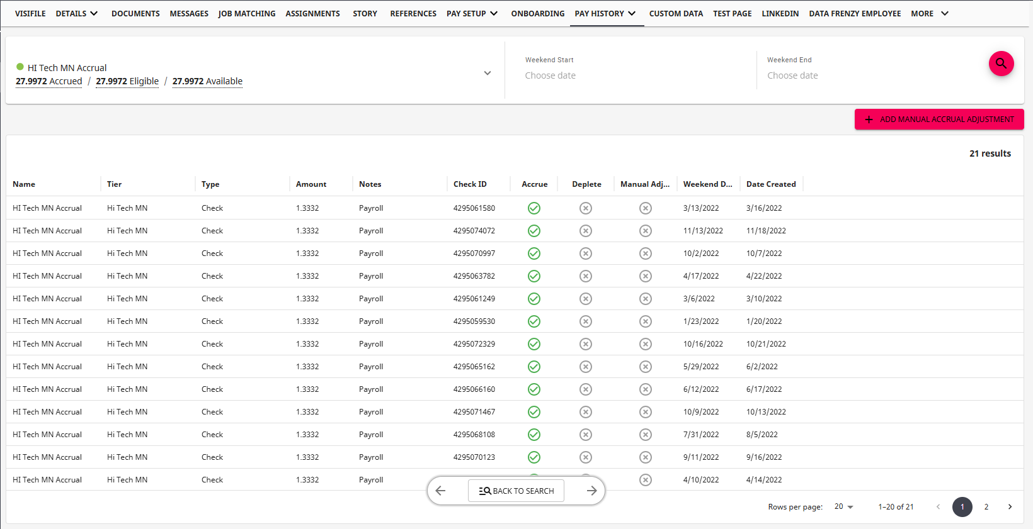Click the right arrow beside Back to Search

point(591,491)
